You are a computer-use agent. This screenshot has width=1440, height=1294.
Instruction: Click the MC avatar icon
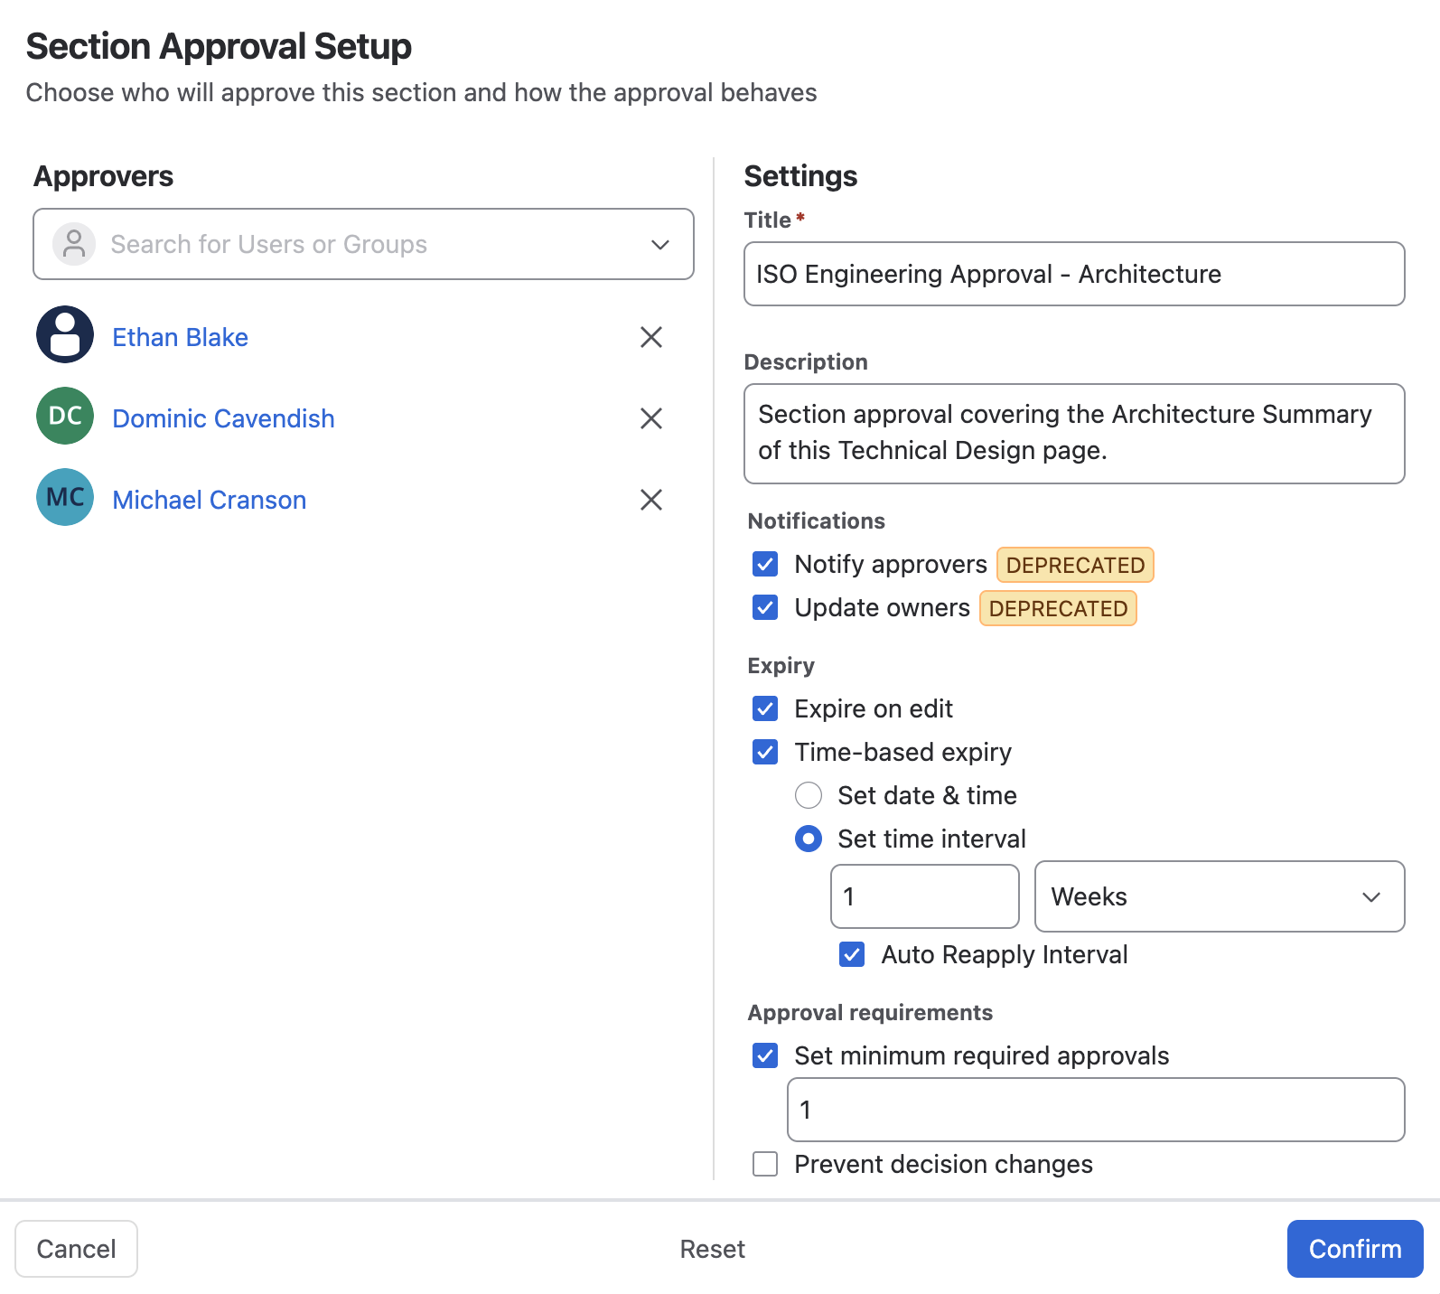[65, 497]
